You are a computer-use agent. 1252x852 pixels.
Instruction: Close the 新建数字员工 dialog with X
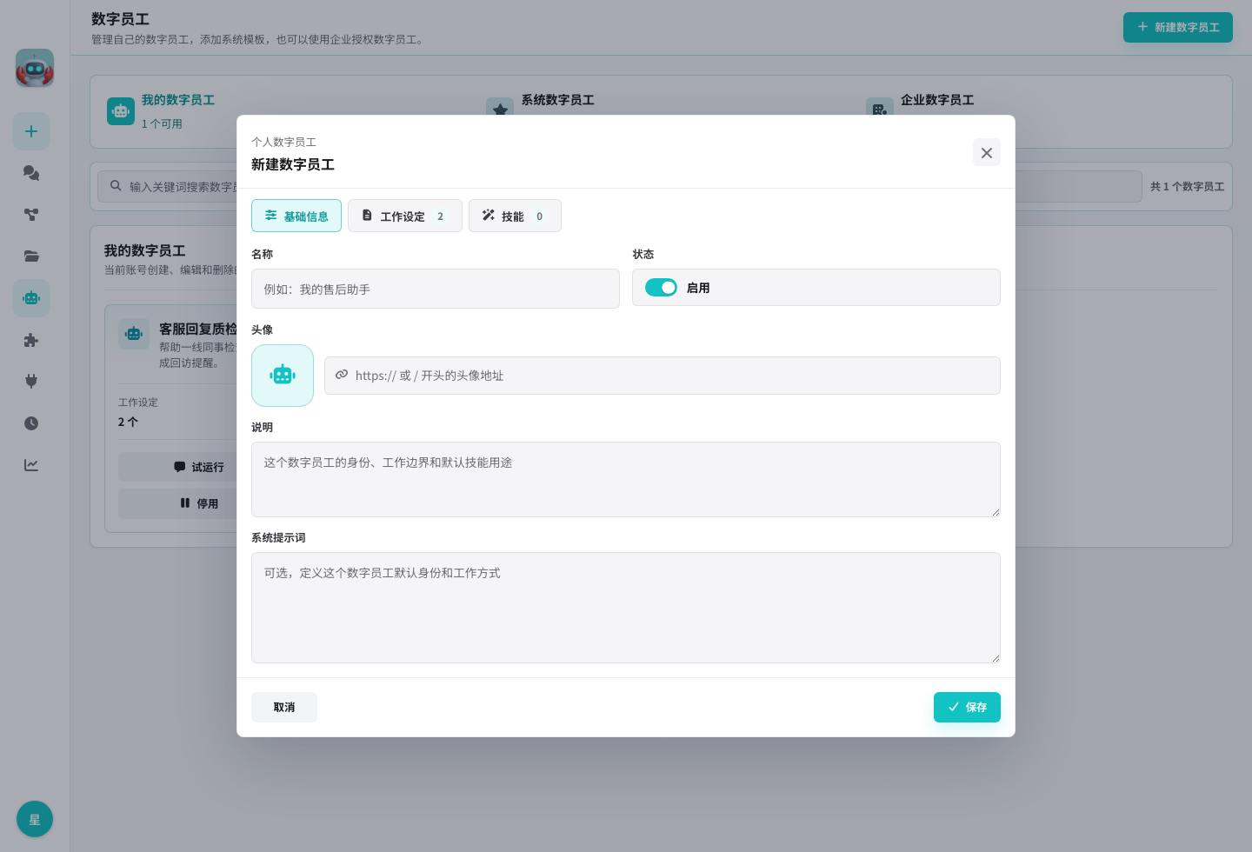(x=987, y=153)
